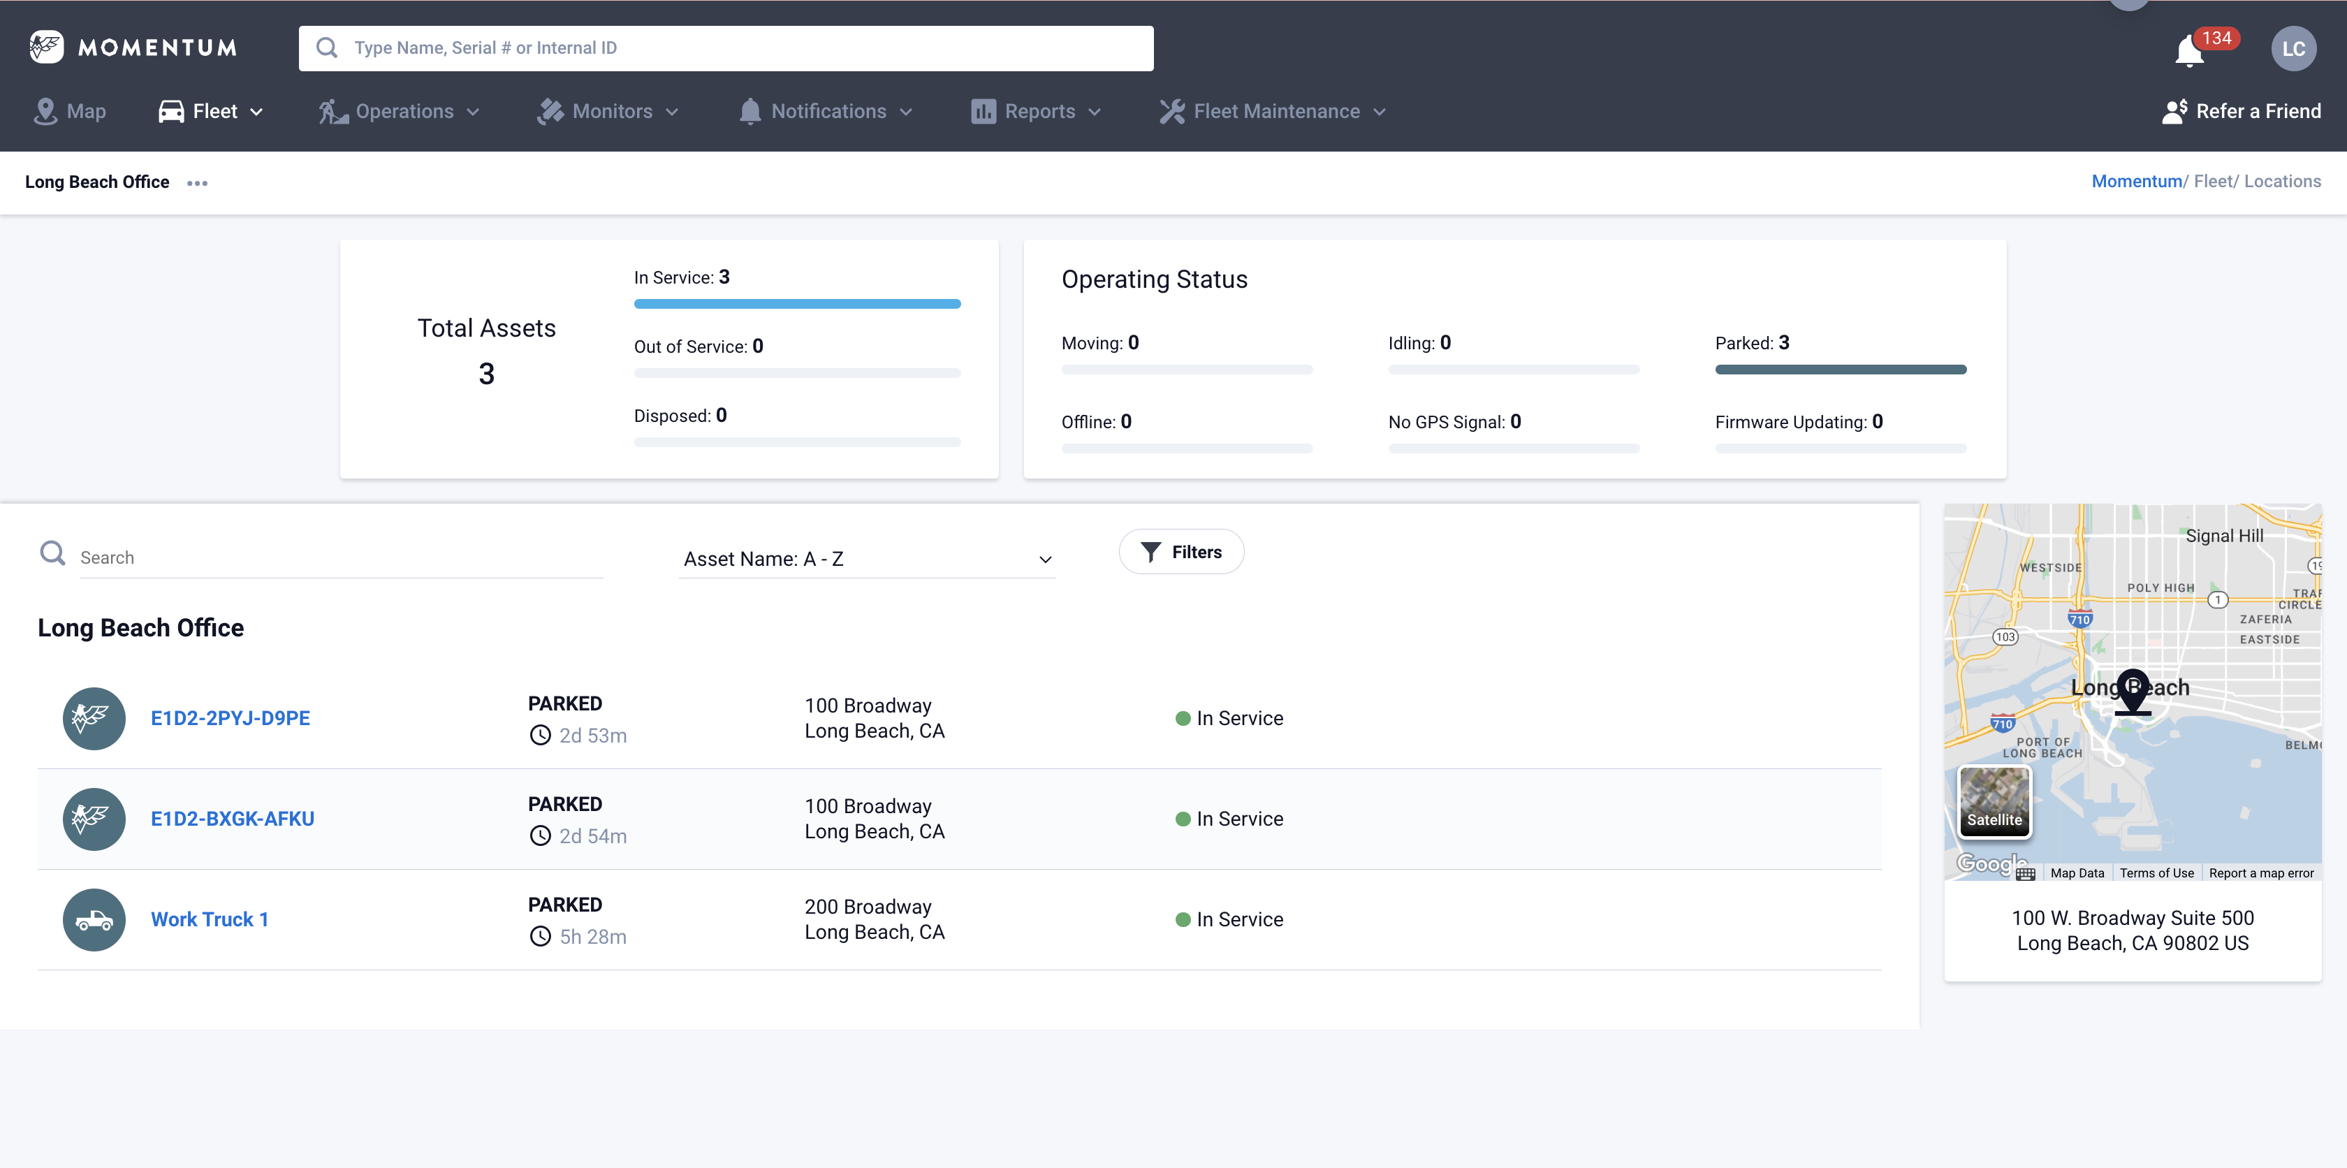
Task: Click the notifications bell icon with badge
Action: point(2191,50)
